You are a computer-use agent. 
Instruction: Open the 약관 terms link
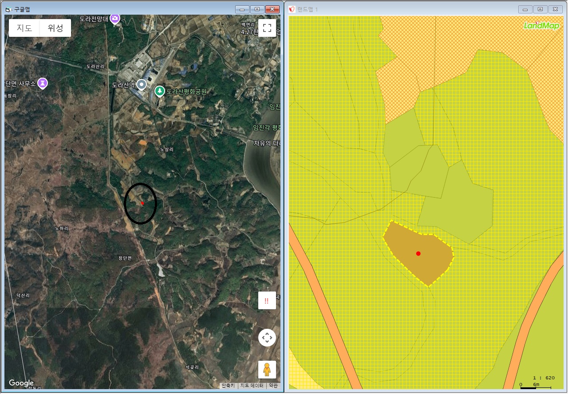click(273, 386)
